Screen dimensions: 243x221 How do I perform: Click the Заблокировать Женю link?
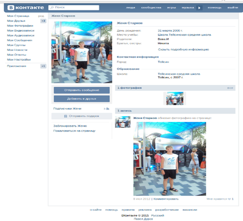pyautogui.click(x=70, y=126)
